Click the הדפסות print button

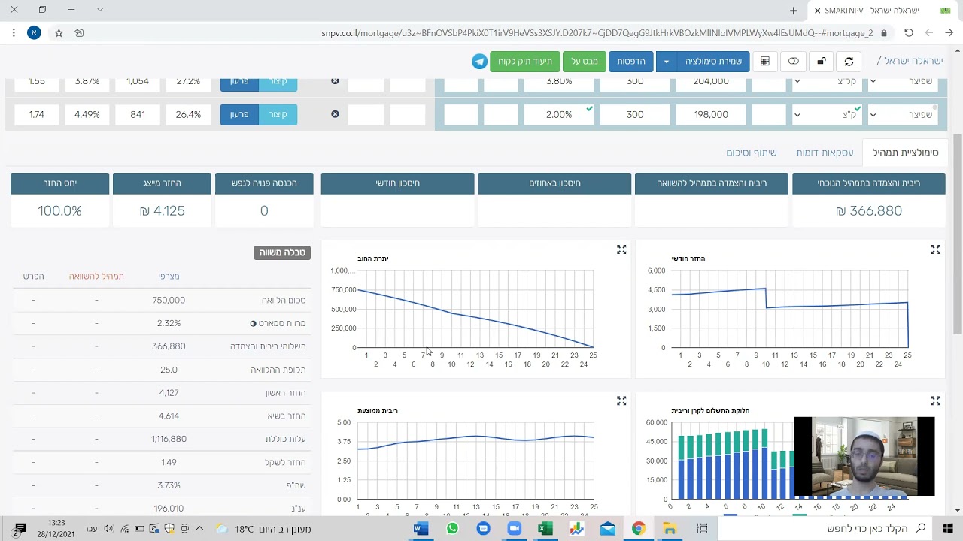630,62
